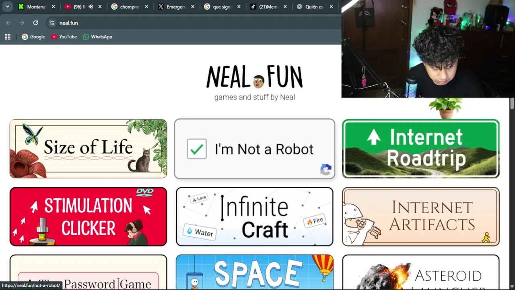Go forward using browser forward arrow

[x=22, y=23]
